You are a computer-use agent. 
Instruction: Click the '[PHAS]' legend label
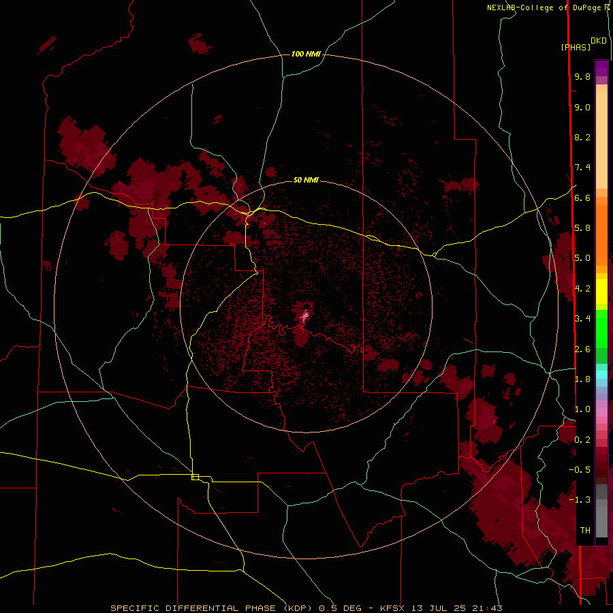click(576, 48)
